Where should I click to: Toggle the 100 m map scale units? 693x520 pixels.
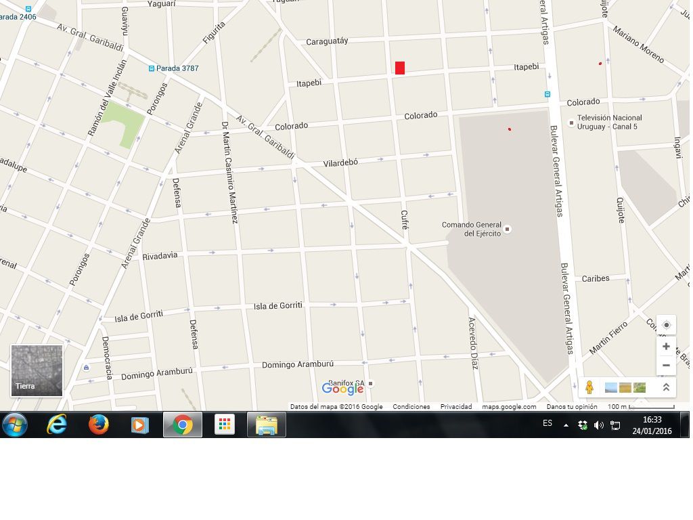point(641,407)
